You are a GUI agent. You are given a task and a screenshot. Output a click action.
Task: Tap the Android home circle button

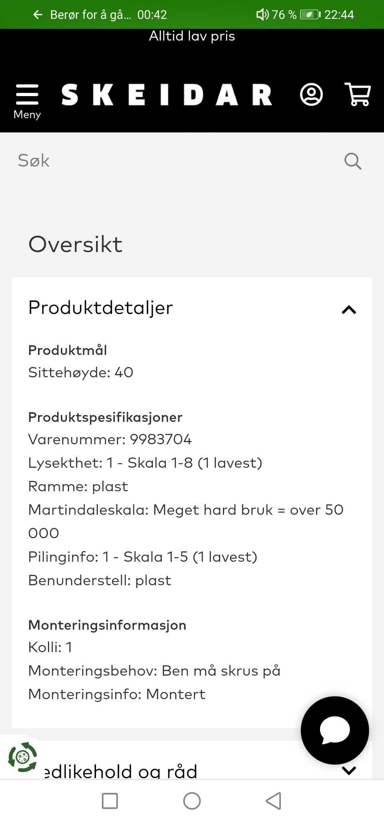[x=192, y=801]
